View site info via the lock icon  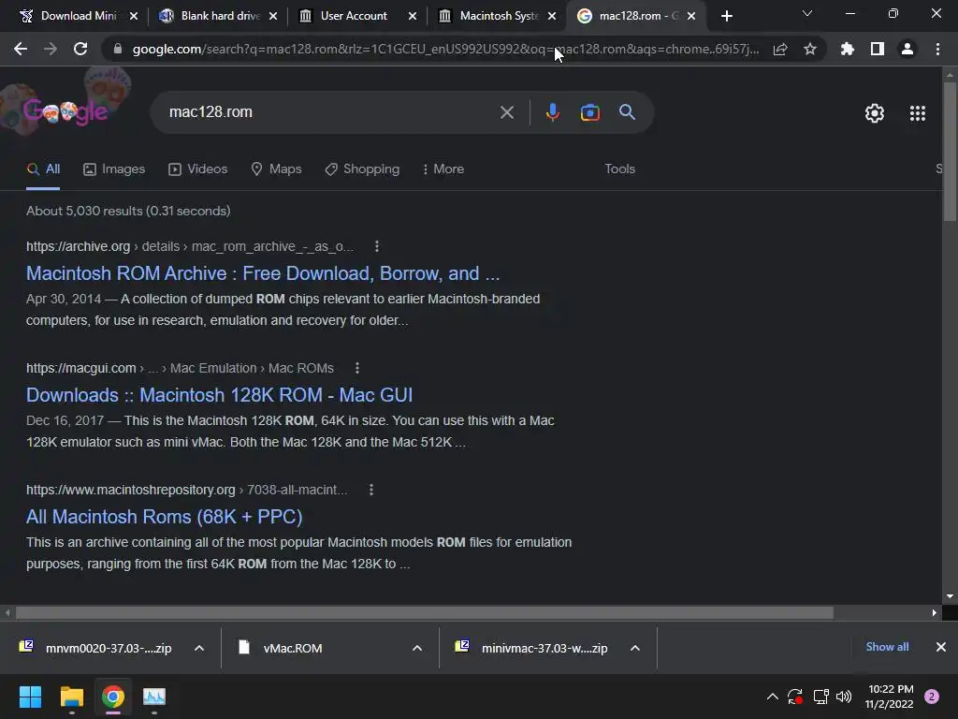(118, 49)
